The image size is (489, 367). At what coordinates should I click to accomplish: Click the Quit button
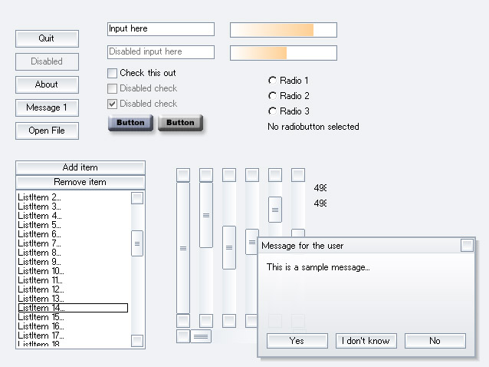coord(47,38)
